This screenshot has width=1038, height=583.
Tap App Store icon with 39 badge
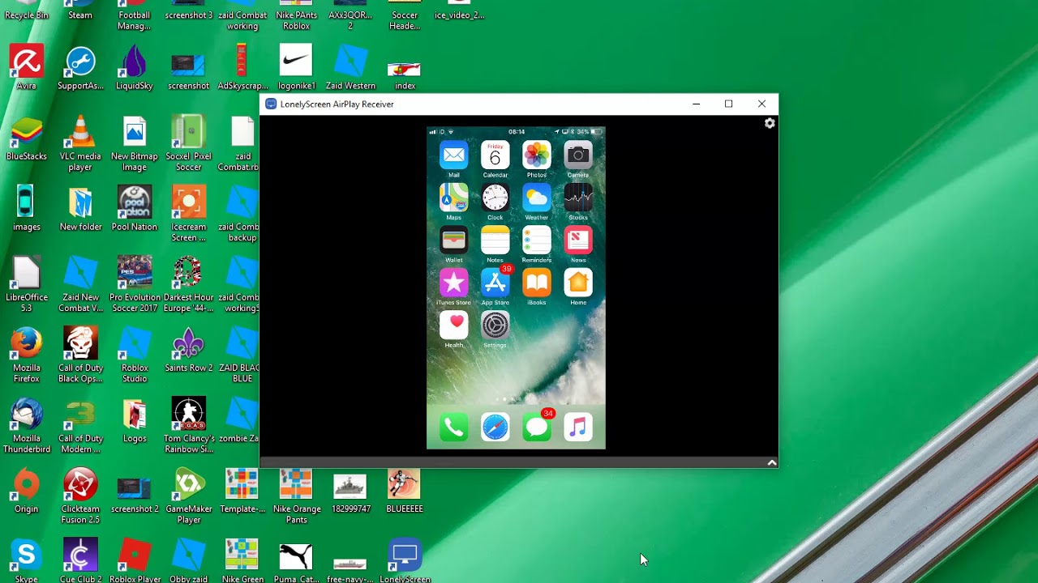[495, 283]
